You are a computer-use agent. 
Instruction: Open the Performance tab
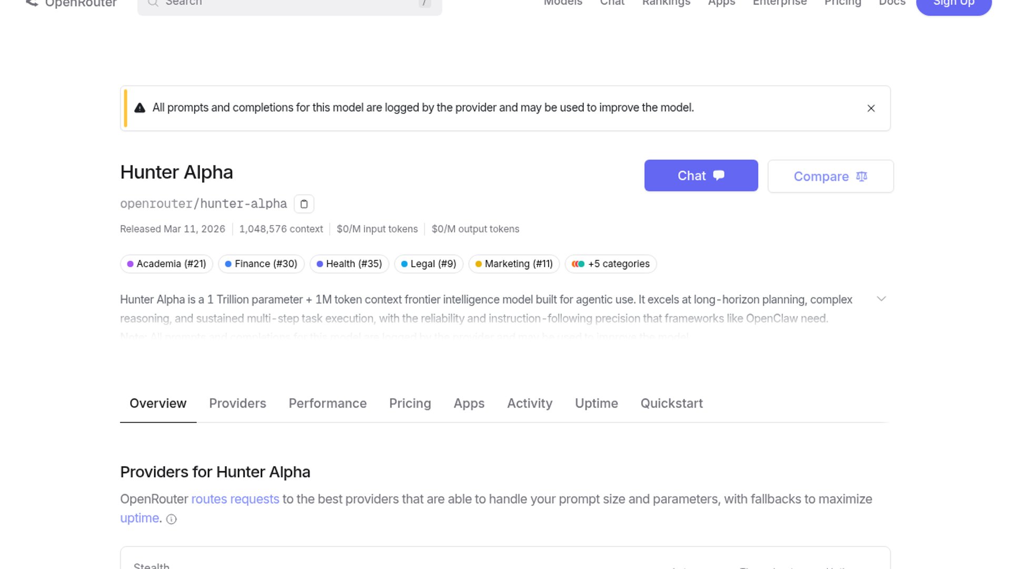(328, 404)
